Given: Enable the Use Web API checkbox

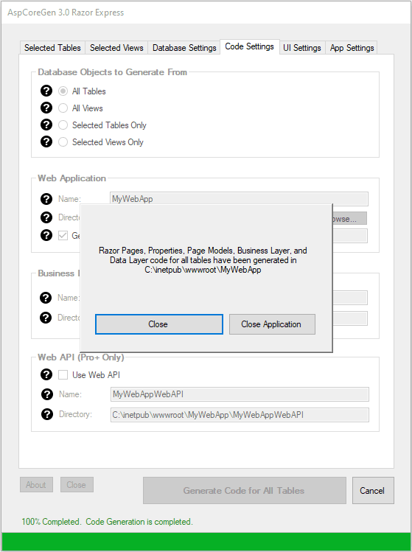Looking at the screenshot, I should tap(63, 375).
